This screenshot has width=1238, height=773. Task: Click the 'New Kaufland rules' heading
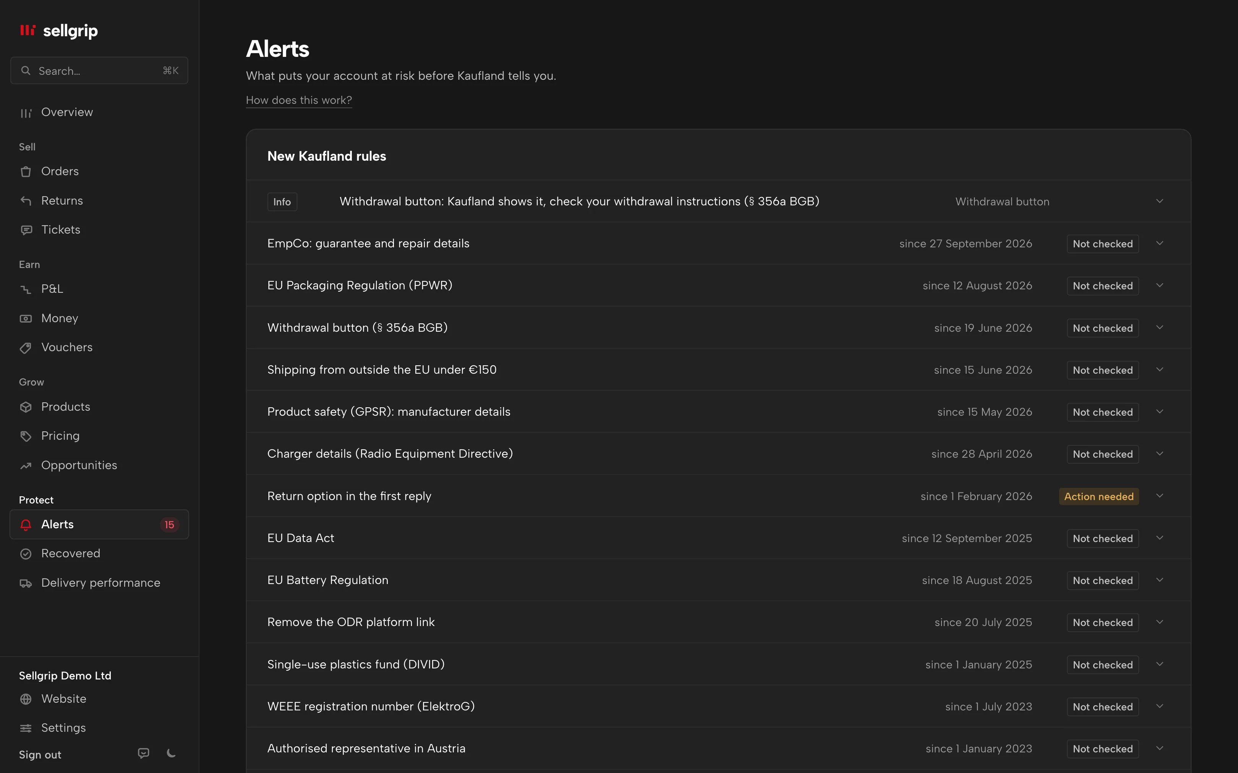pos(326,157)
